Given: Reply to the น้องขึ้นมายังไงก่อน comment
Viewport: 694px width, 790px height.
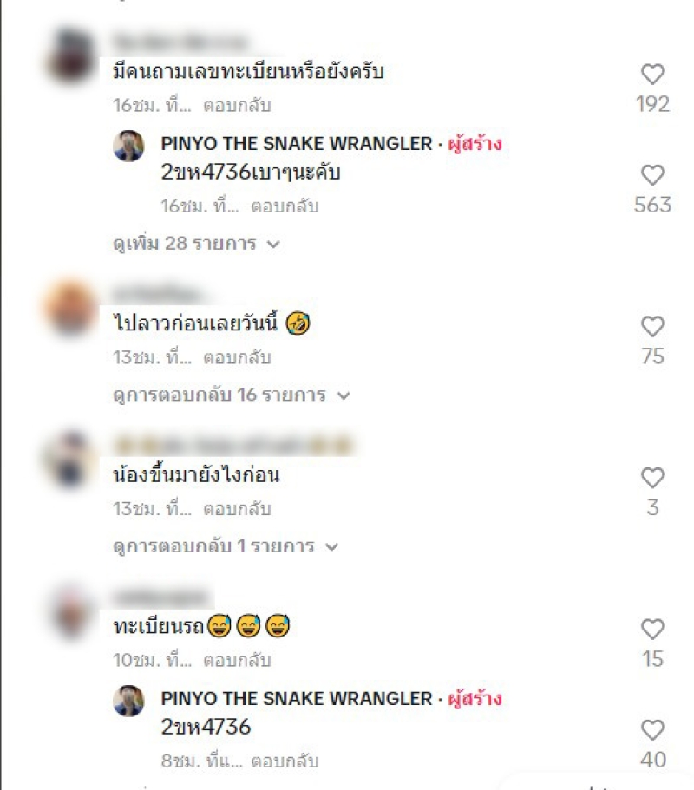Looking at the screenshot, I should coord(237,509).
